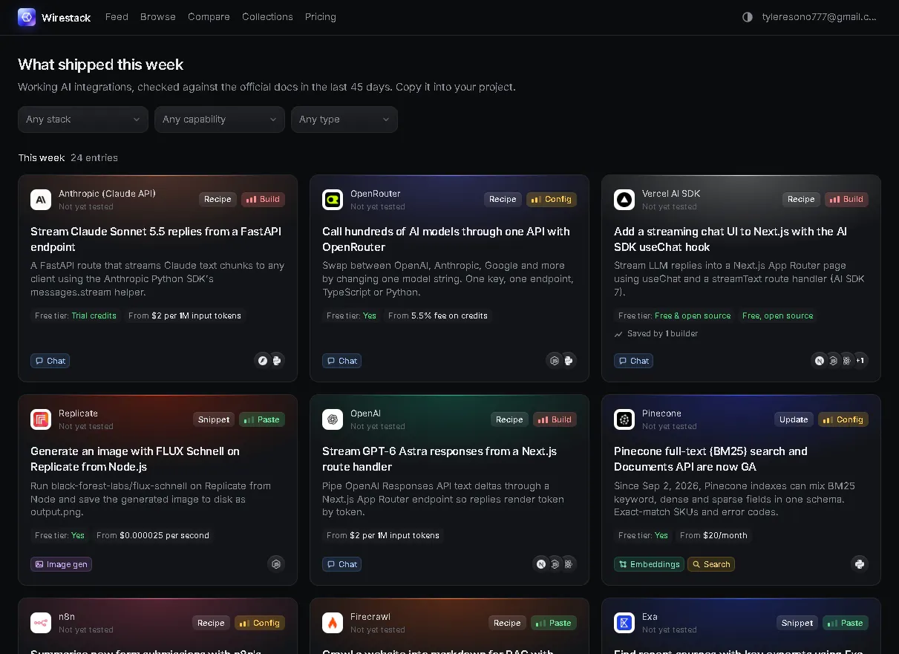899x654 pixels.
Task: Click Node stack icon on Replicate card
Action: click(276, 564)
